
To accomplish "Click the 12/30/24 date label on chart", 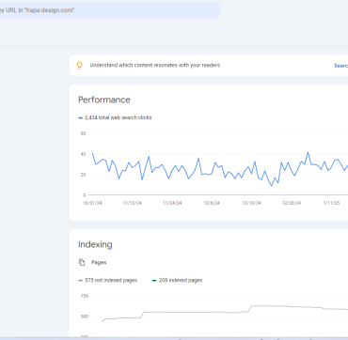I will (292, 203).
